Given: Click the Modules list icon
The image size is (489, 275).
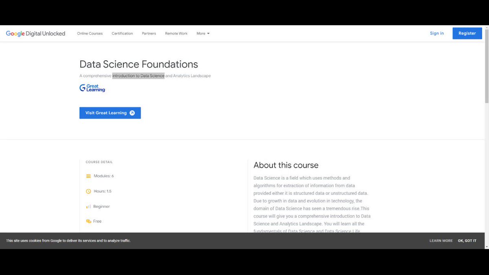Looking at the screenshot, I should click(88, 176).
